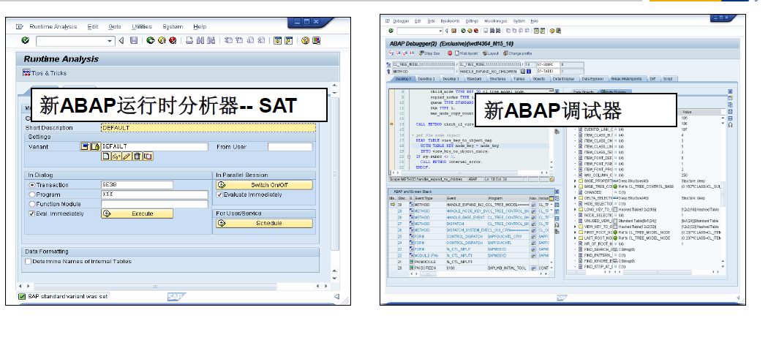
Task: Click Print icon in Runtime Analysis toolbar
Action: pyautogui.click(x=189, y=41)
